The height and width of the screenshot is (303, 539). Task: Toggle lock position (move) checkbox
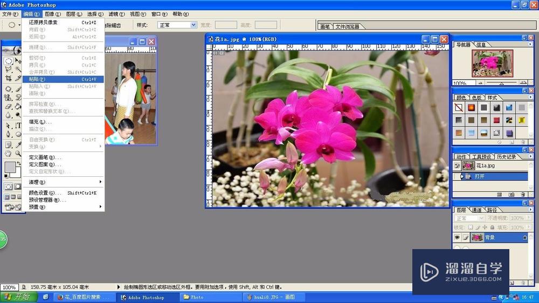(485, 228)
